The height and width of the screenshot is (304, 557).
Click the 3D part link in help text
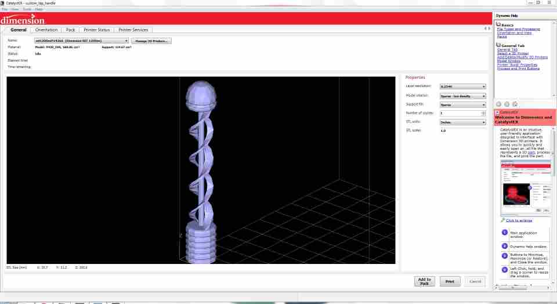531,153
